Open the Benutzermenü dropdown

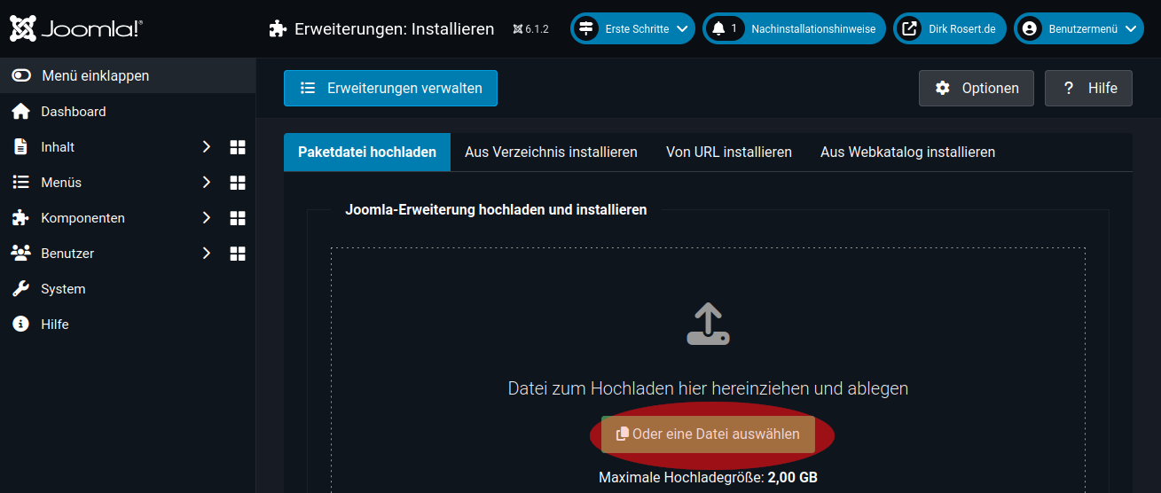(1079, 29)
